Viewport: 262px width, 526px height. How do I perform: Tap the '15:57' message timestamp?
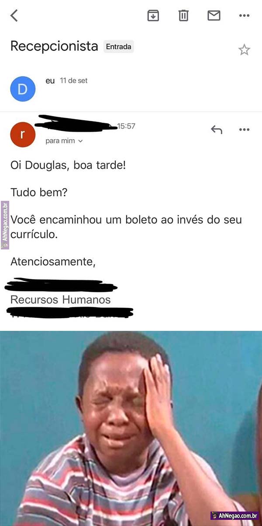pyautogui.click(x=126, y=126)
